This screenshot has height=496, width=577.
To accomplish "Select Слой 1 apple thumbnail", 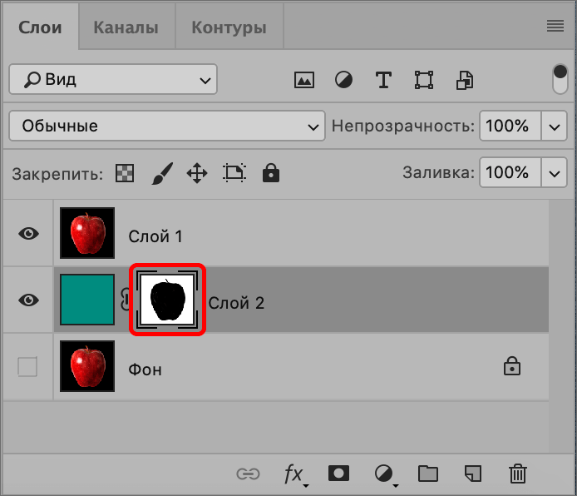I will tap(87, 233).
